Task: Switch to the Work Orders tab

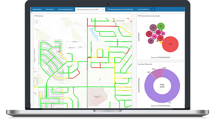Action: point(38,10)
